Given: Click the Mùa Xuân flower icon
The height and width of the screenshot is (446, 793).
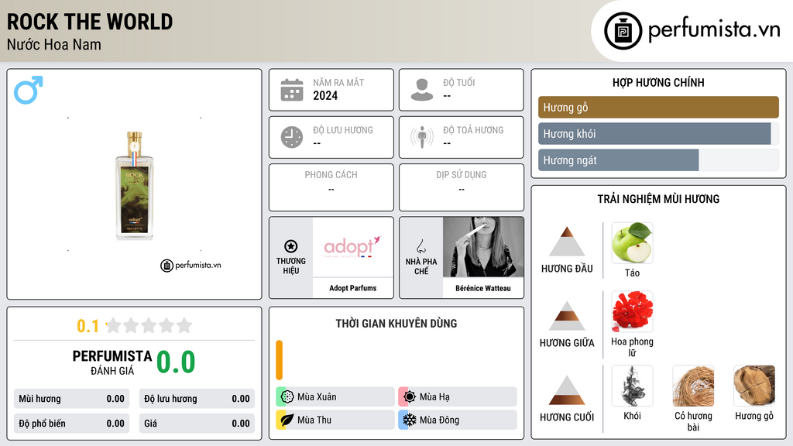Looking at the screenshot, I should [x=287, y=396].
